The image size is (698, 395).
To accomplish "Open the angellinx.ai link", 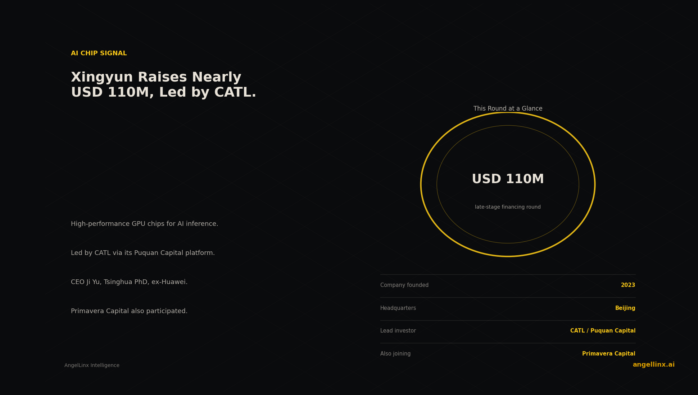I will coord(653,365).
